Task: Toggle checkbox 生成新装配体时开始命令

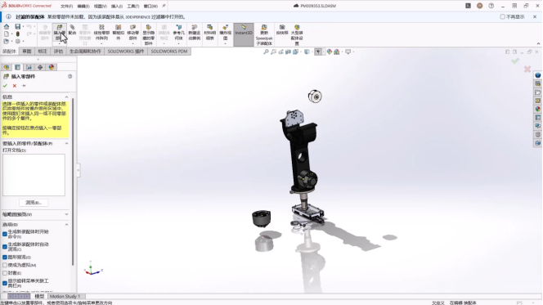Action: coord(5,234)
